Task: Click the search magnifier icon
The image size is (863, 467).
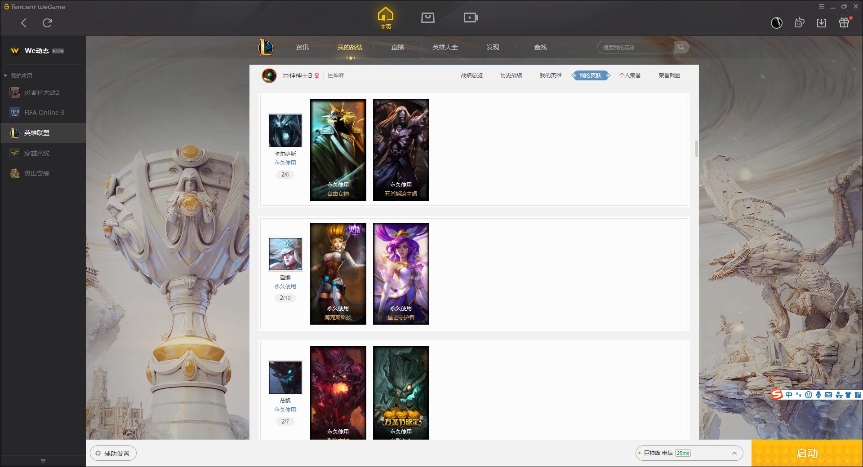Action: [681, 47]
